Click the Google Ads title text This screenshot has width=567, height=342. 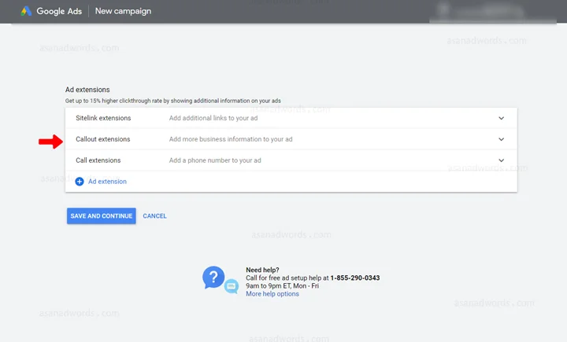[59, 11]
